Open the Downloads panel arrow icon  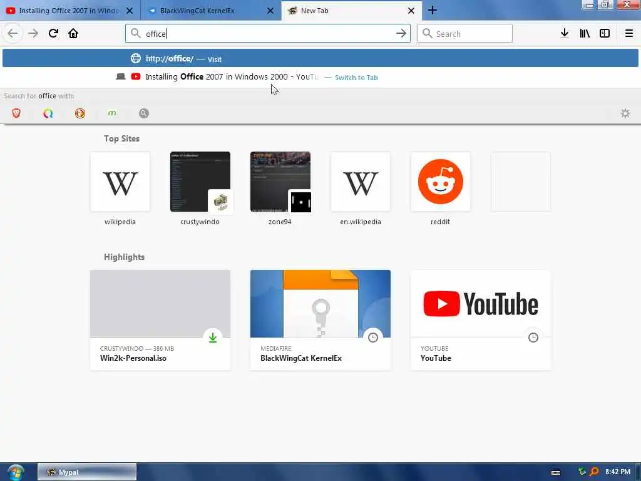pos(565,33)
